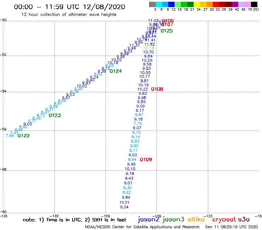Click the green 0123 time label
The width and height of the screenshot is (262, 230).
[55, 115]
